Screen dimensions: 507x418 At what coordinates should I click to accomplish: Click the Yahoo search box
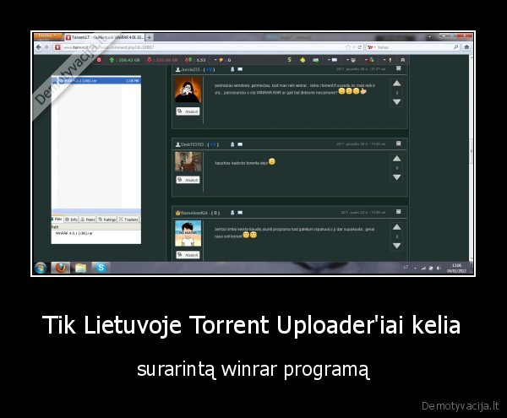414,47
